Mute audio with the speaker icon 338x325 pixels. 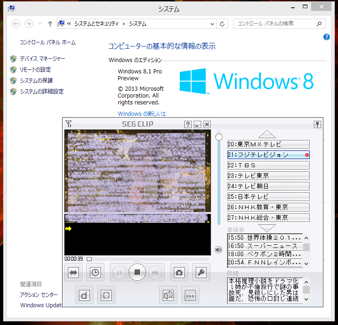click(218, 250)
